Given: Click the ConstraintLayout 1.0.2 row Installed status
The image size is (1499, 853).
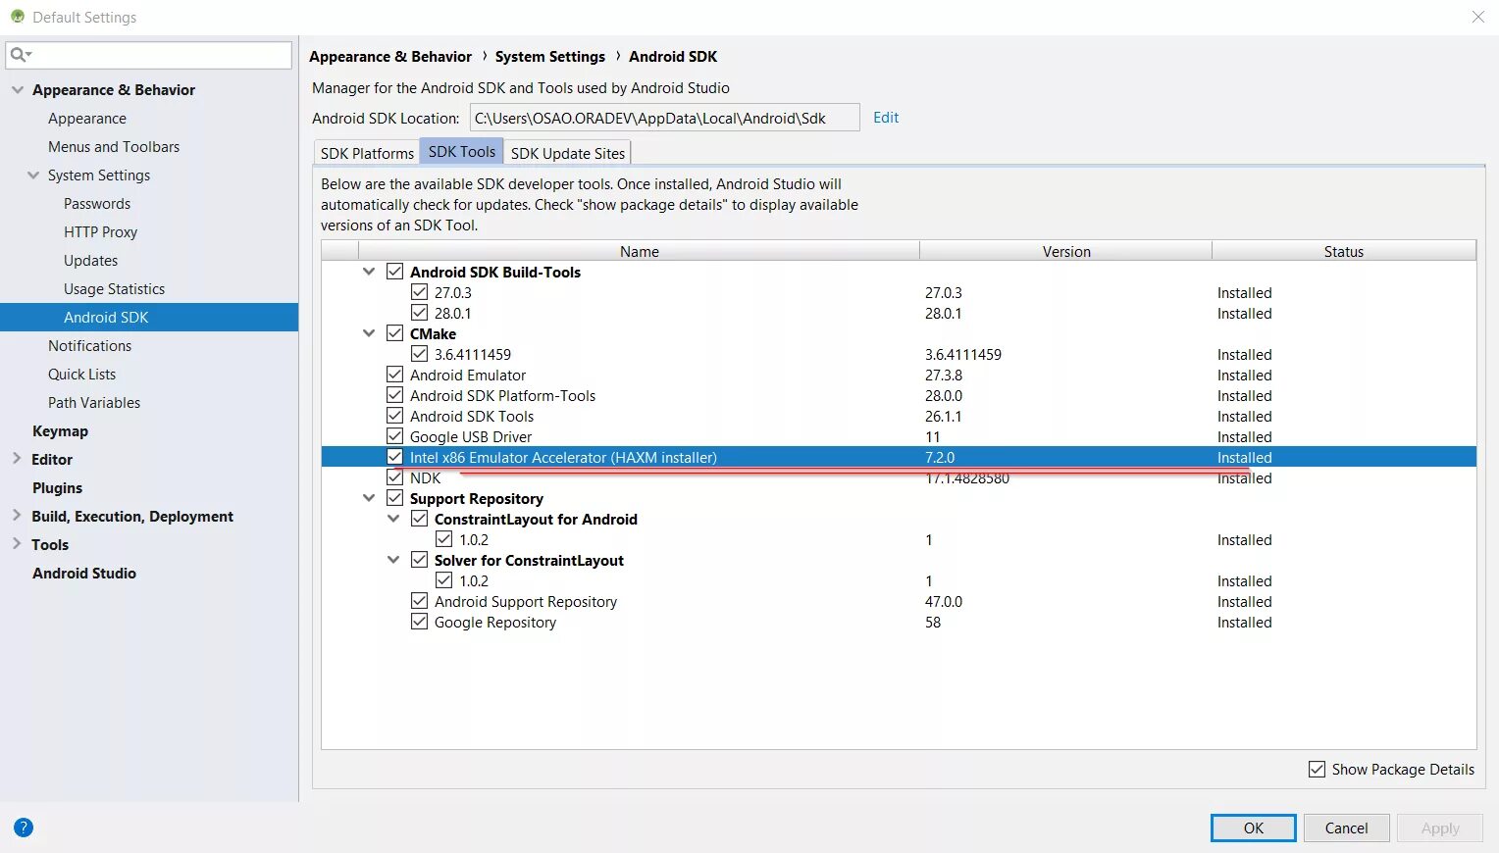Looking at the screenshot, I should [x=1244, y=539].
